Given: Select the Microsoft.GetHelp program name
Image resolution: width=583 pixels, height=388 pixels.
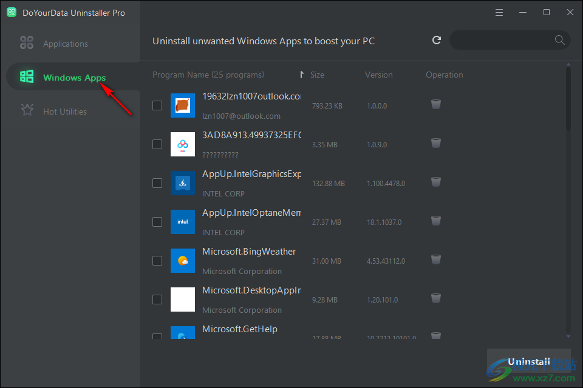Looking at the screenshot, I should pos(240,329).
